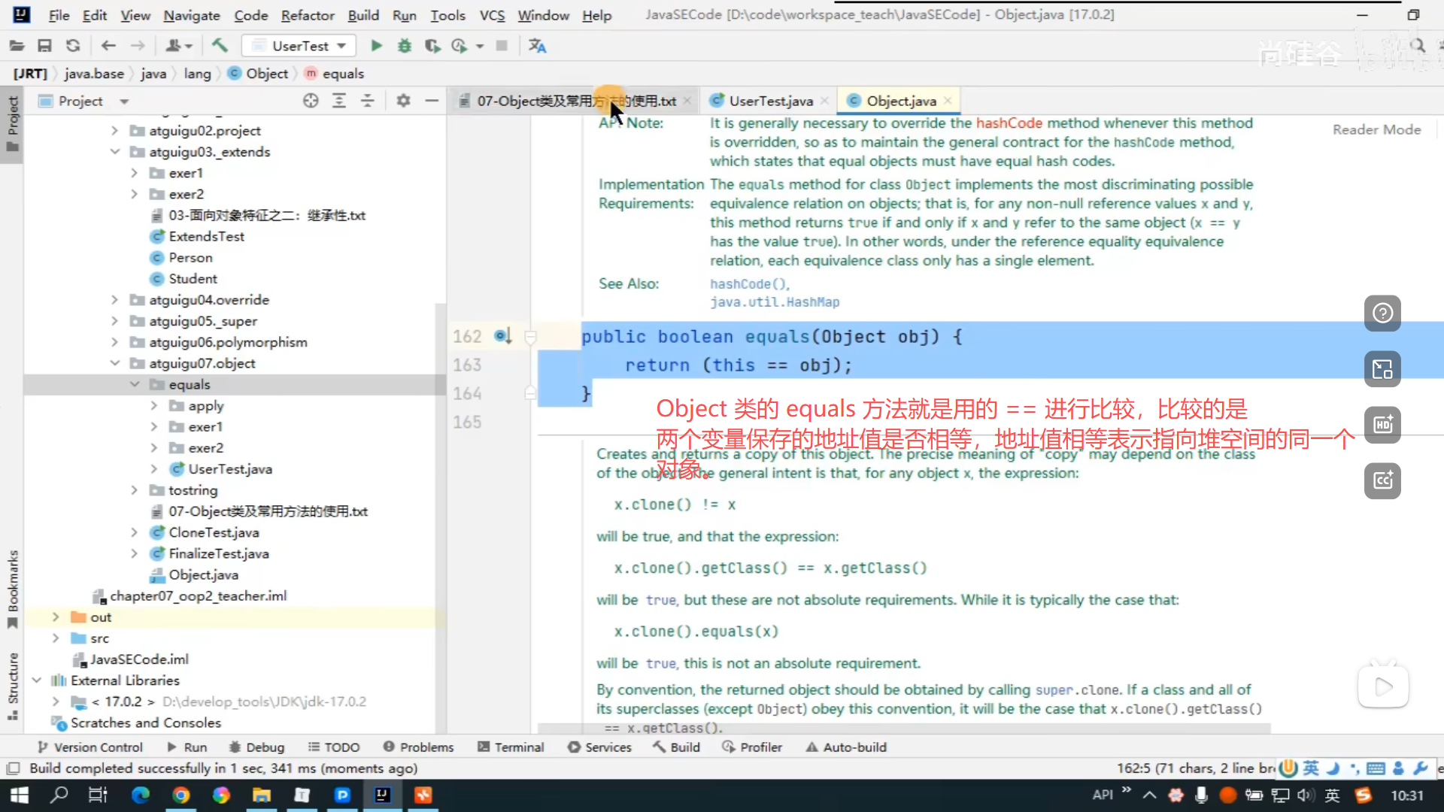
Task: Open Project panel settings gear
Action: 403,101
